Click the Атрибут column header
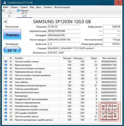The width and height of the screenshot is (124, 126). coord(36,58)
